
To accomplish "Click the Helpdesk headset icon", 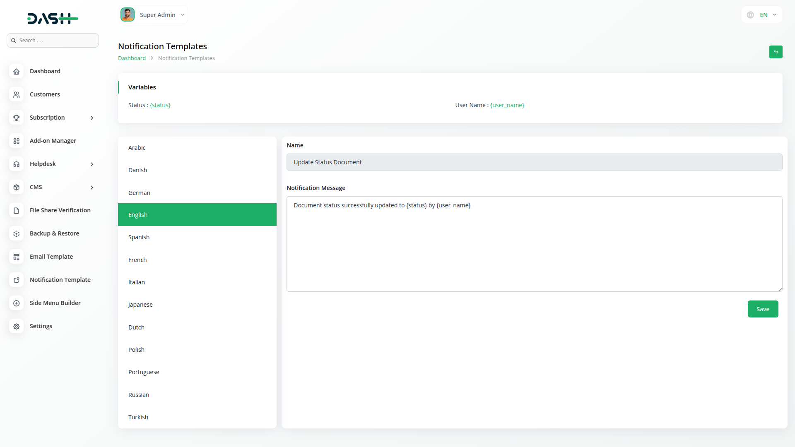I will click(x=16, y=164).
